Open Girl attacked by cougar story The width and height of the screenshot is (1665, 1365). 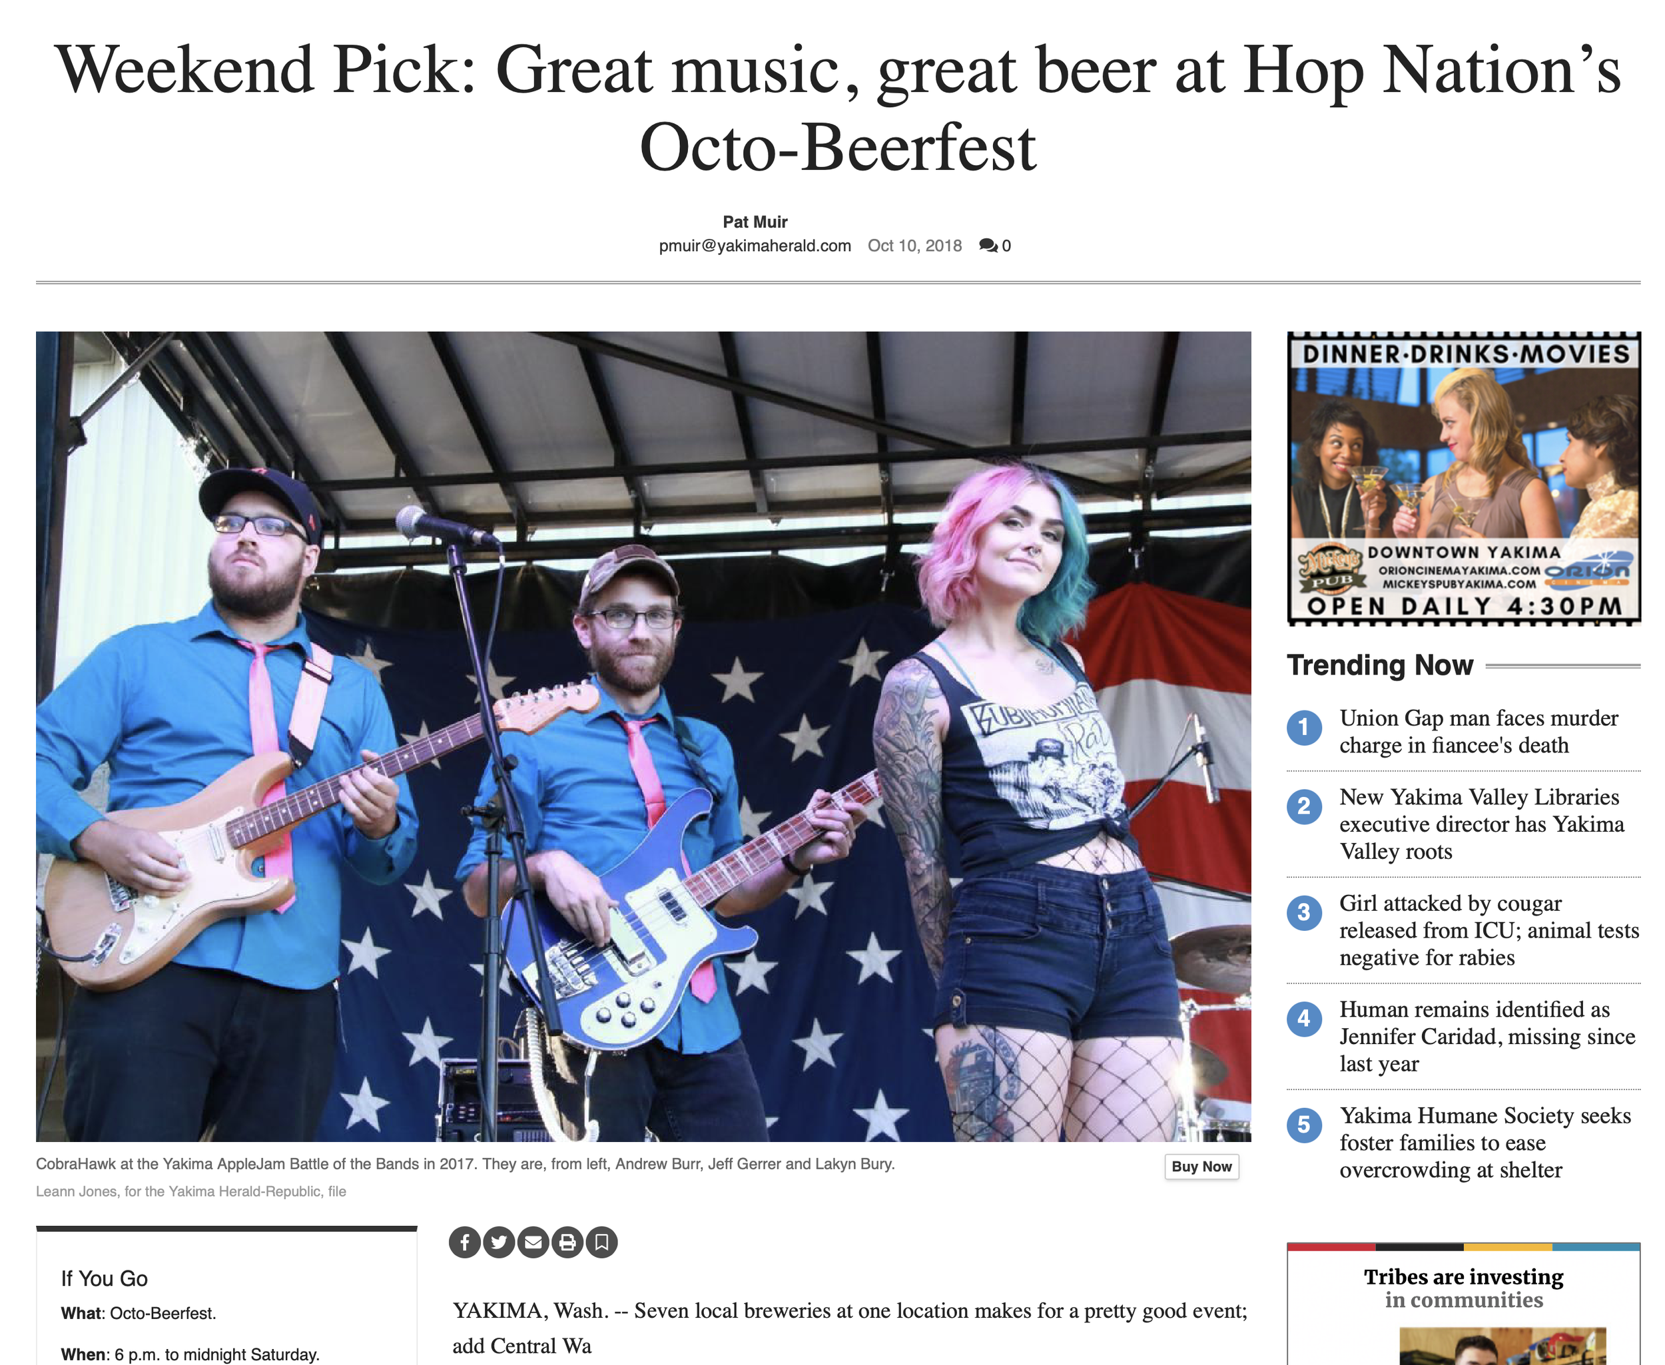[x=1489, y=930]
